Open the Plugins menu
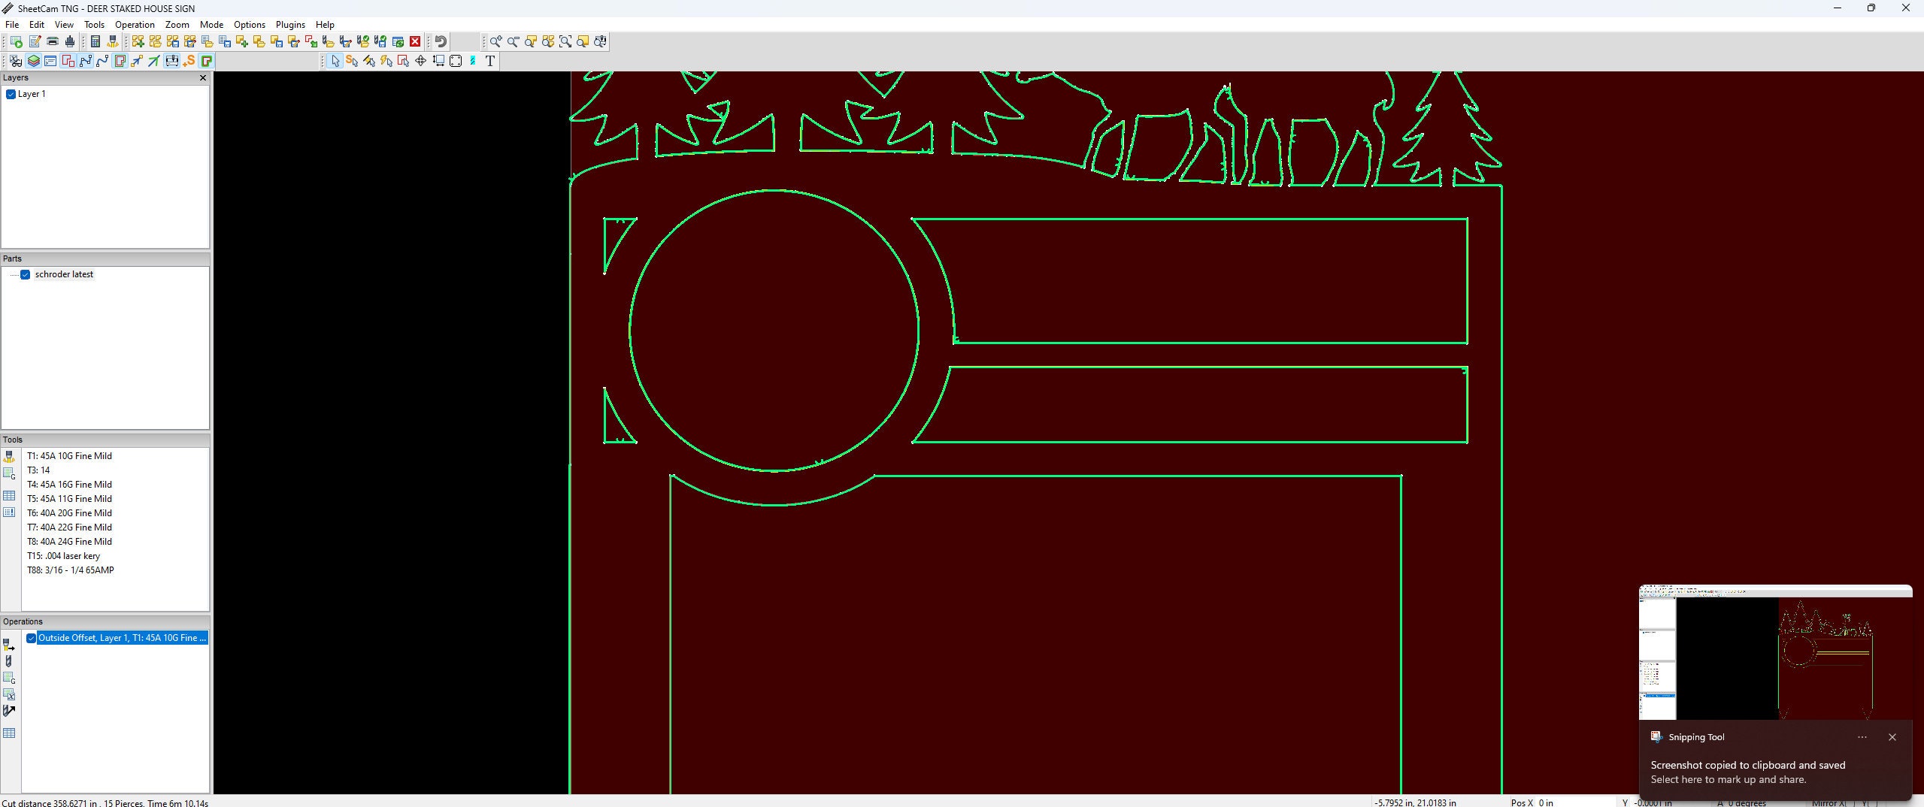1924x807 pixels. point(290,24)
